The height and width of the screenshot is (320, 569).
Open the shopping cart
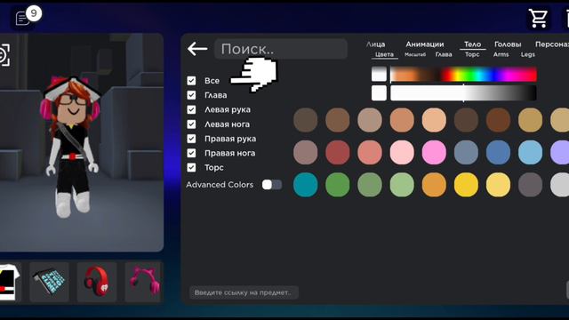538,18
